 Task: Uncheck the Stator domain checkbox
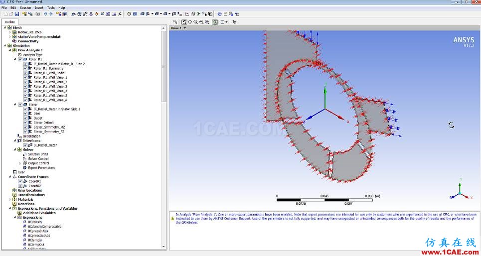(x=20, y=105)
